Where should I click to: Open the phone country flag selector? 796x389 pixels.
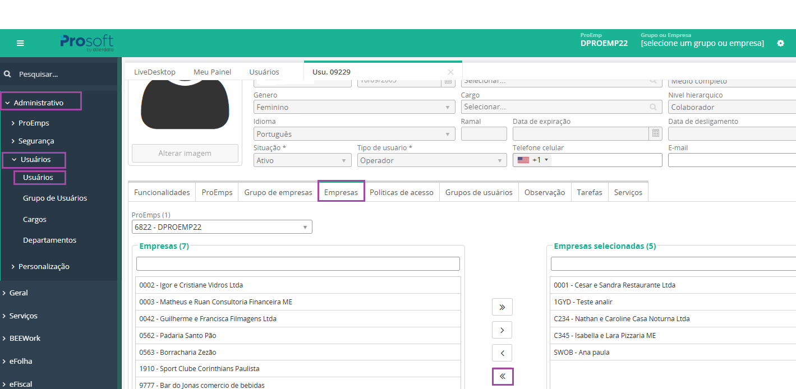pyautogui.click(x=533, y=160)
